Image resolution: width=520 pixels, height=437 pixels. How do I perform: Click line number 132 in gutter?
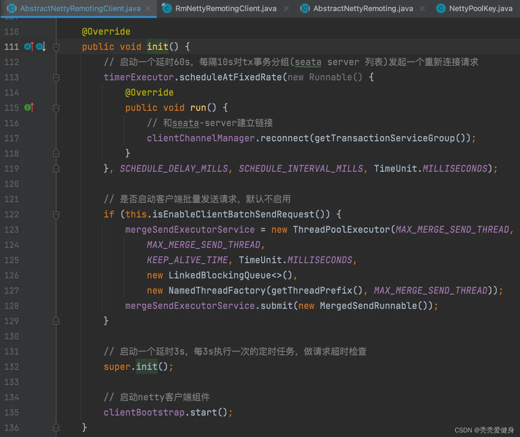[x=12, y=367]
